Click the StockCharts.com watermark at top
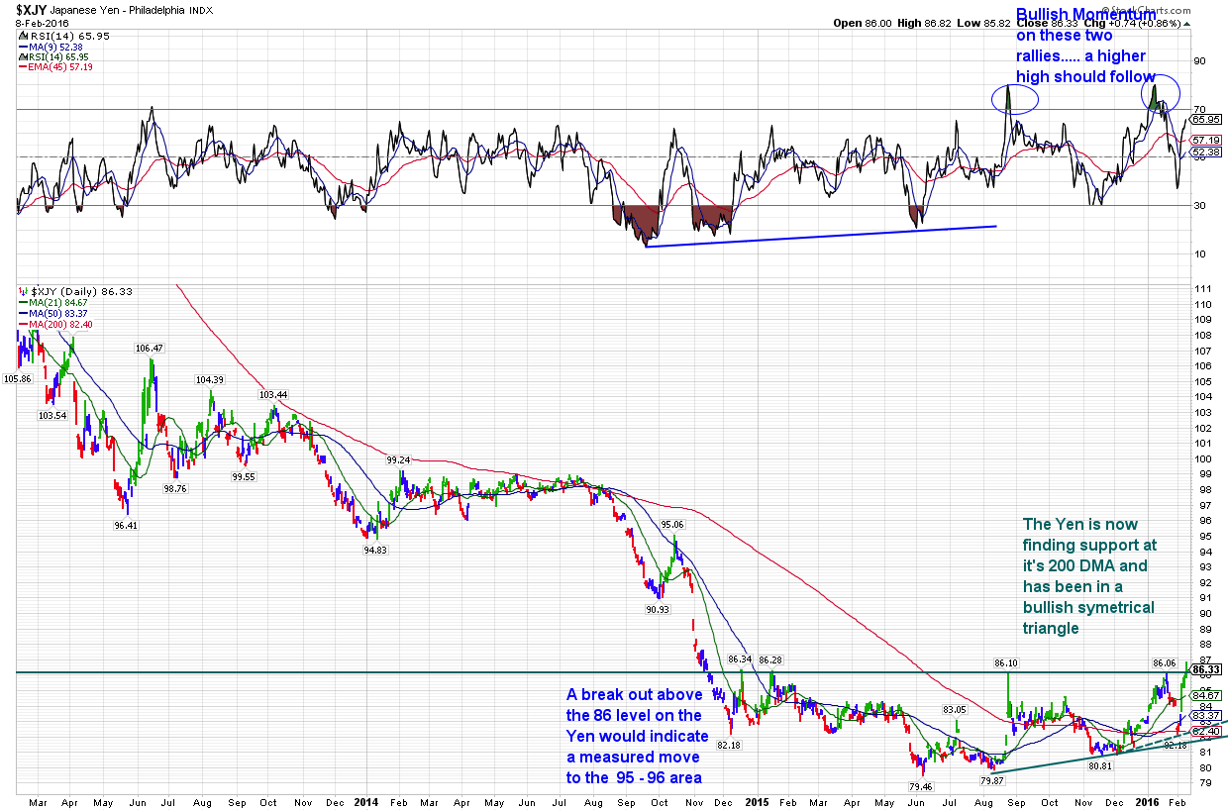Screen dimensions: 1228x811 click(1164, 7)
